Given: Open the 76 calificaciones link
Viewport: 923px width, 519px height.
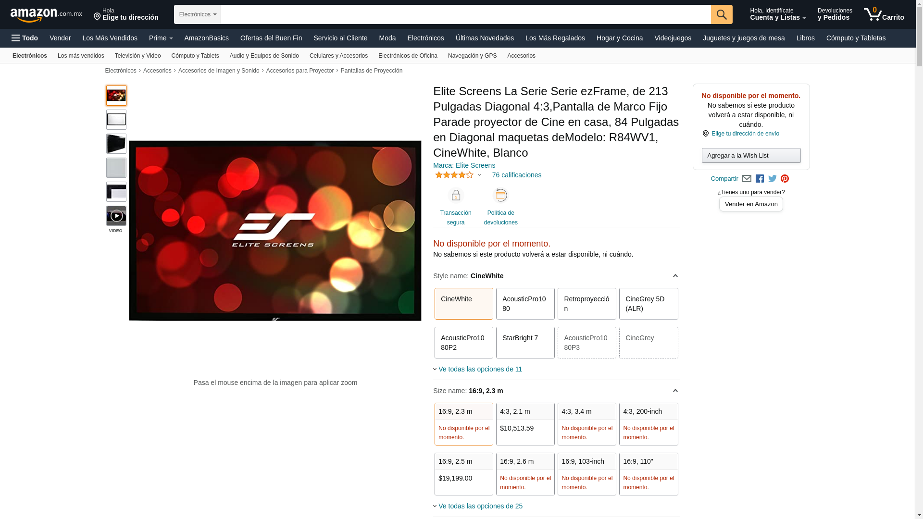Looking at the screenshot, I should point(516,175).
